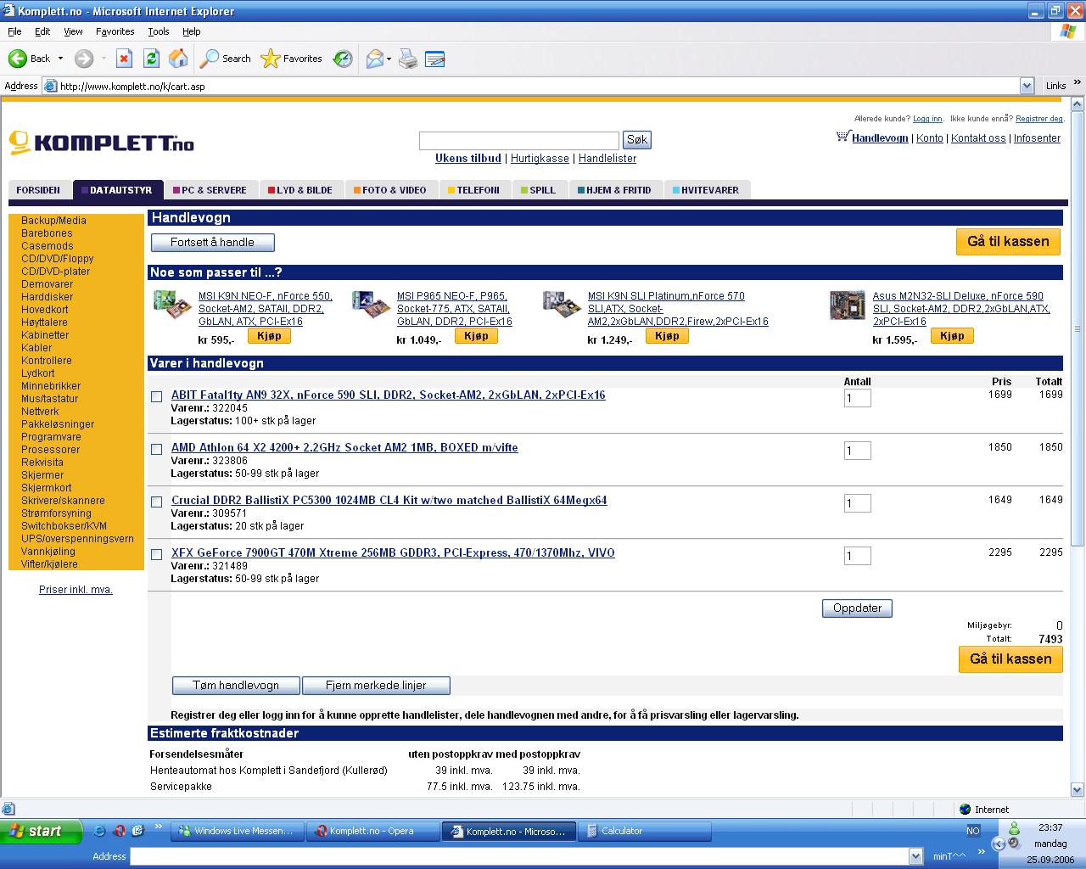
Task: Click the Komplett.no logo
Action: click(x=102, y=143)
